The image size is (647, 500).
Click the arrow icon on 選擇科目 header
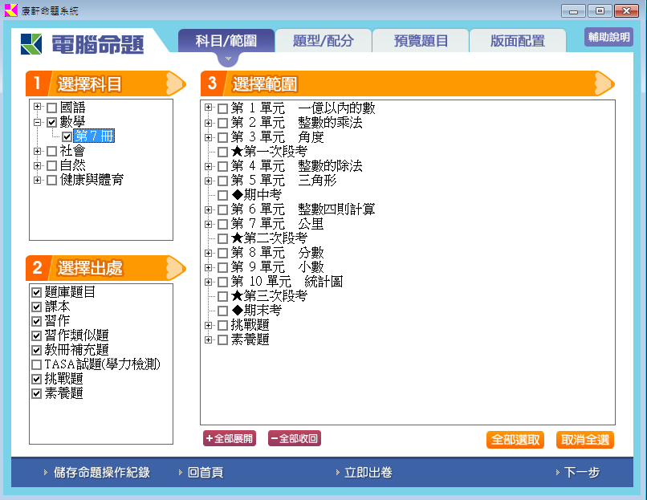pos(175,83)
